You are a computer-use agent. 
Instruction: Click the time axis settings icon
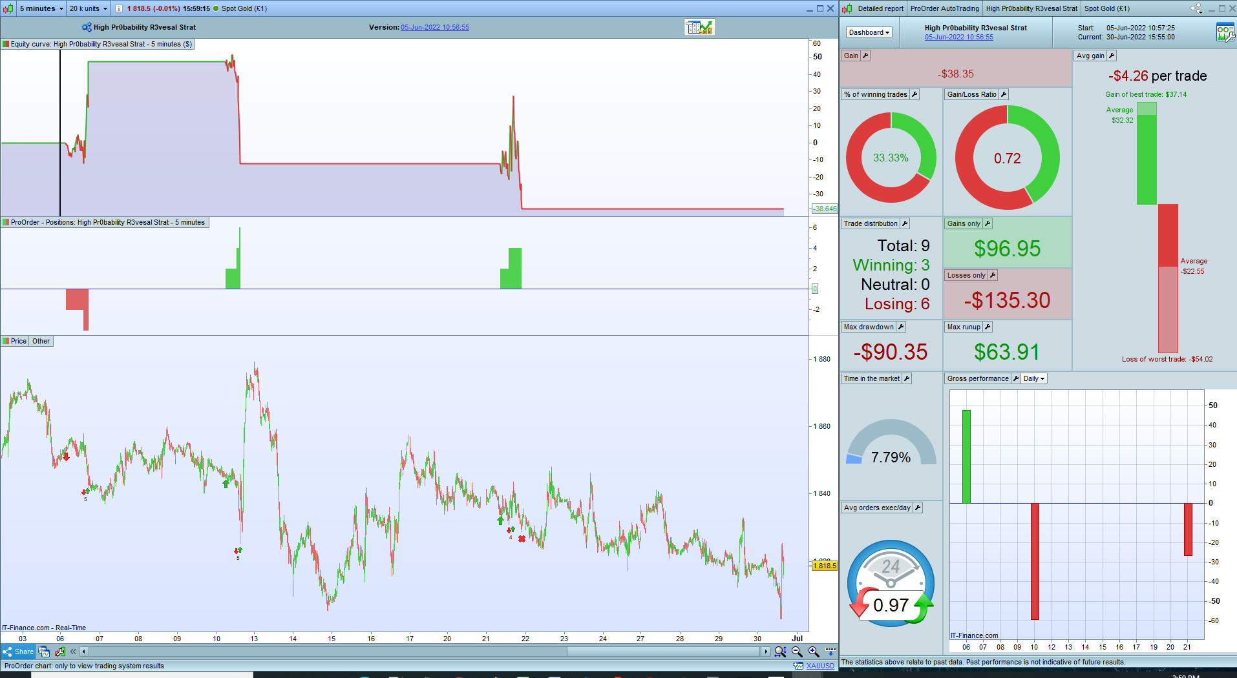[x=830, y=652]
